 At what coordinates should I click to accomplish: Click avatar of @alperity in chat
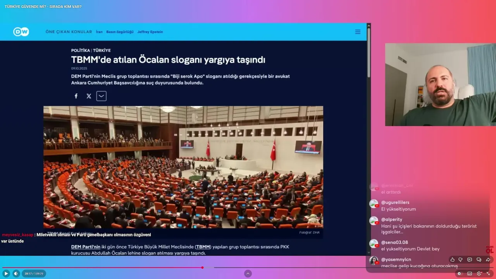coord(374,221)
